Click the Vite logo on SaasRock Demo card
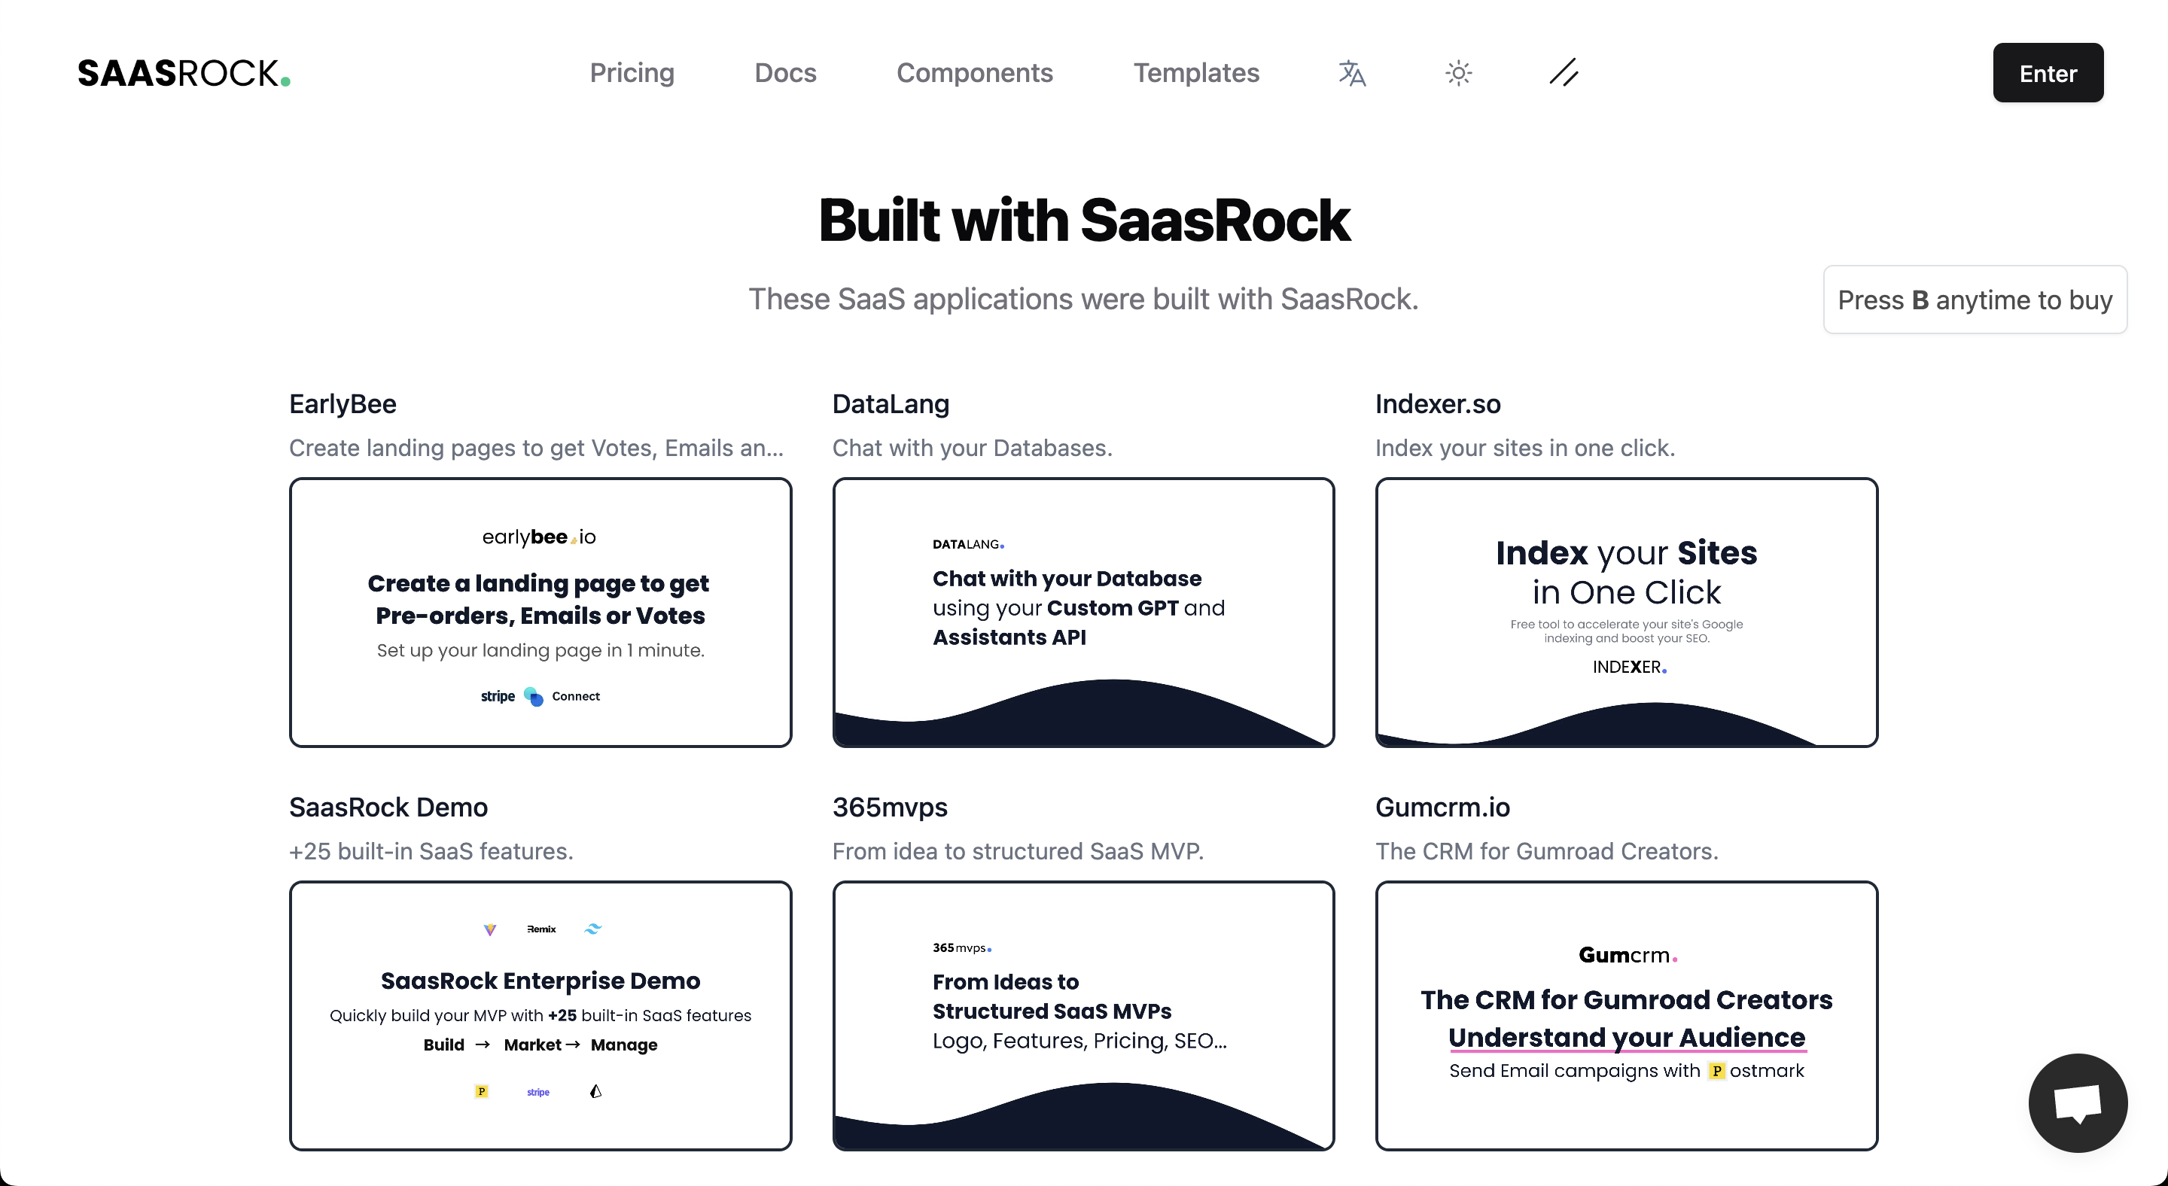 click(x=490, y=929)
